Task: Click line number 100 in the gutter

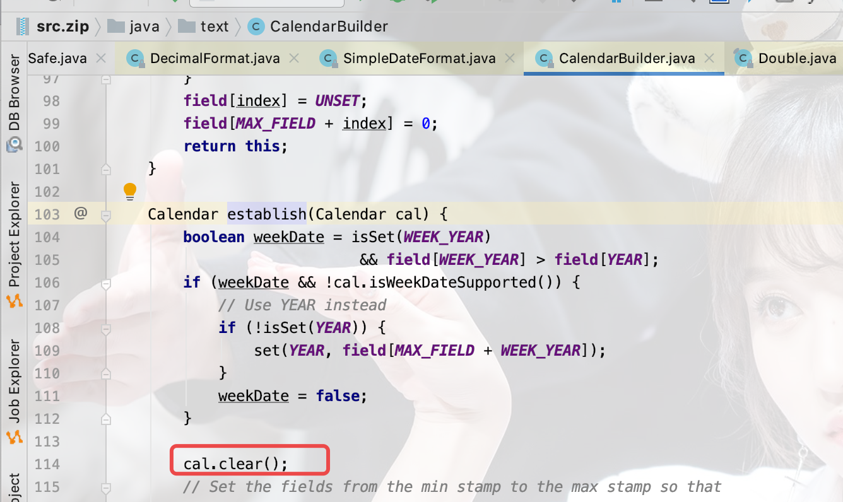Action: tap(47, 146)
